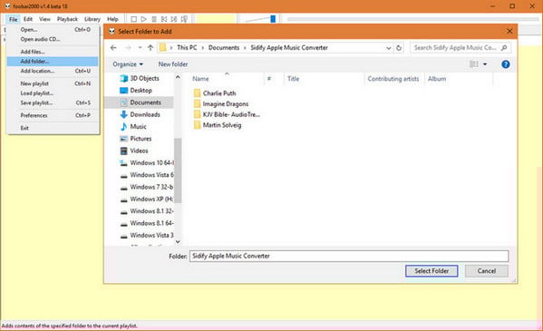Screen dimensions: 543x331
Task: Refresh the folder view
Action: pos(399,48)
